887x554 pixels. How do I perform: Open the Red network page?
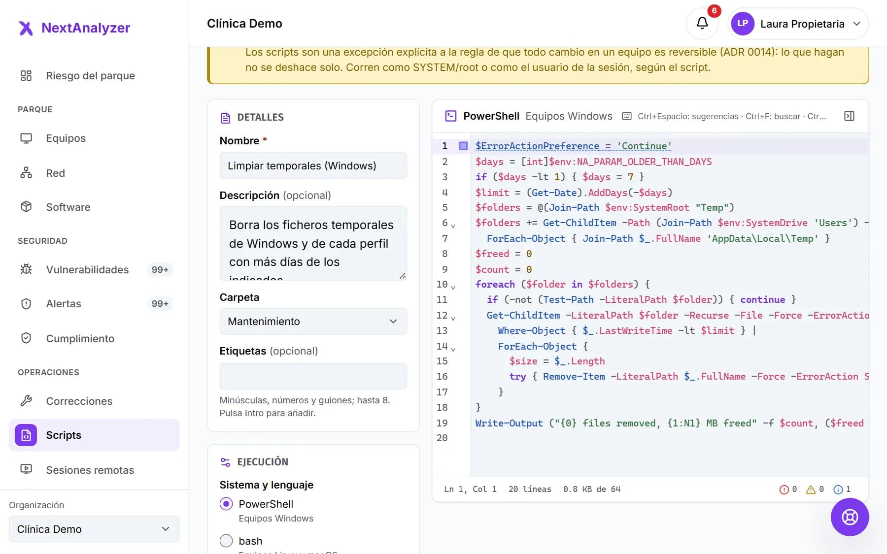94,173
